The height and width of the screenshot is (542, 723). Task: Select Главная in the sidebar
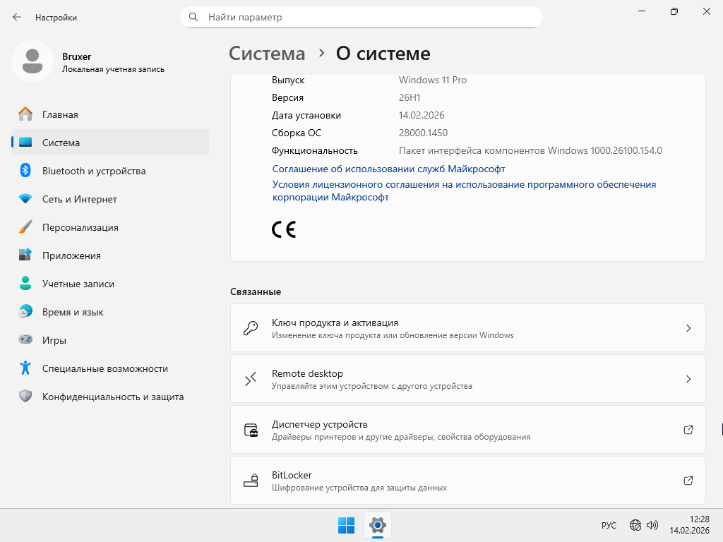coord(60,114)
